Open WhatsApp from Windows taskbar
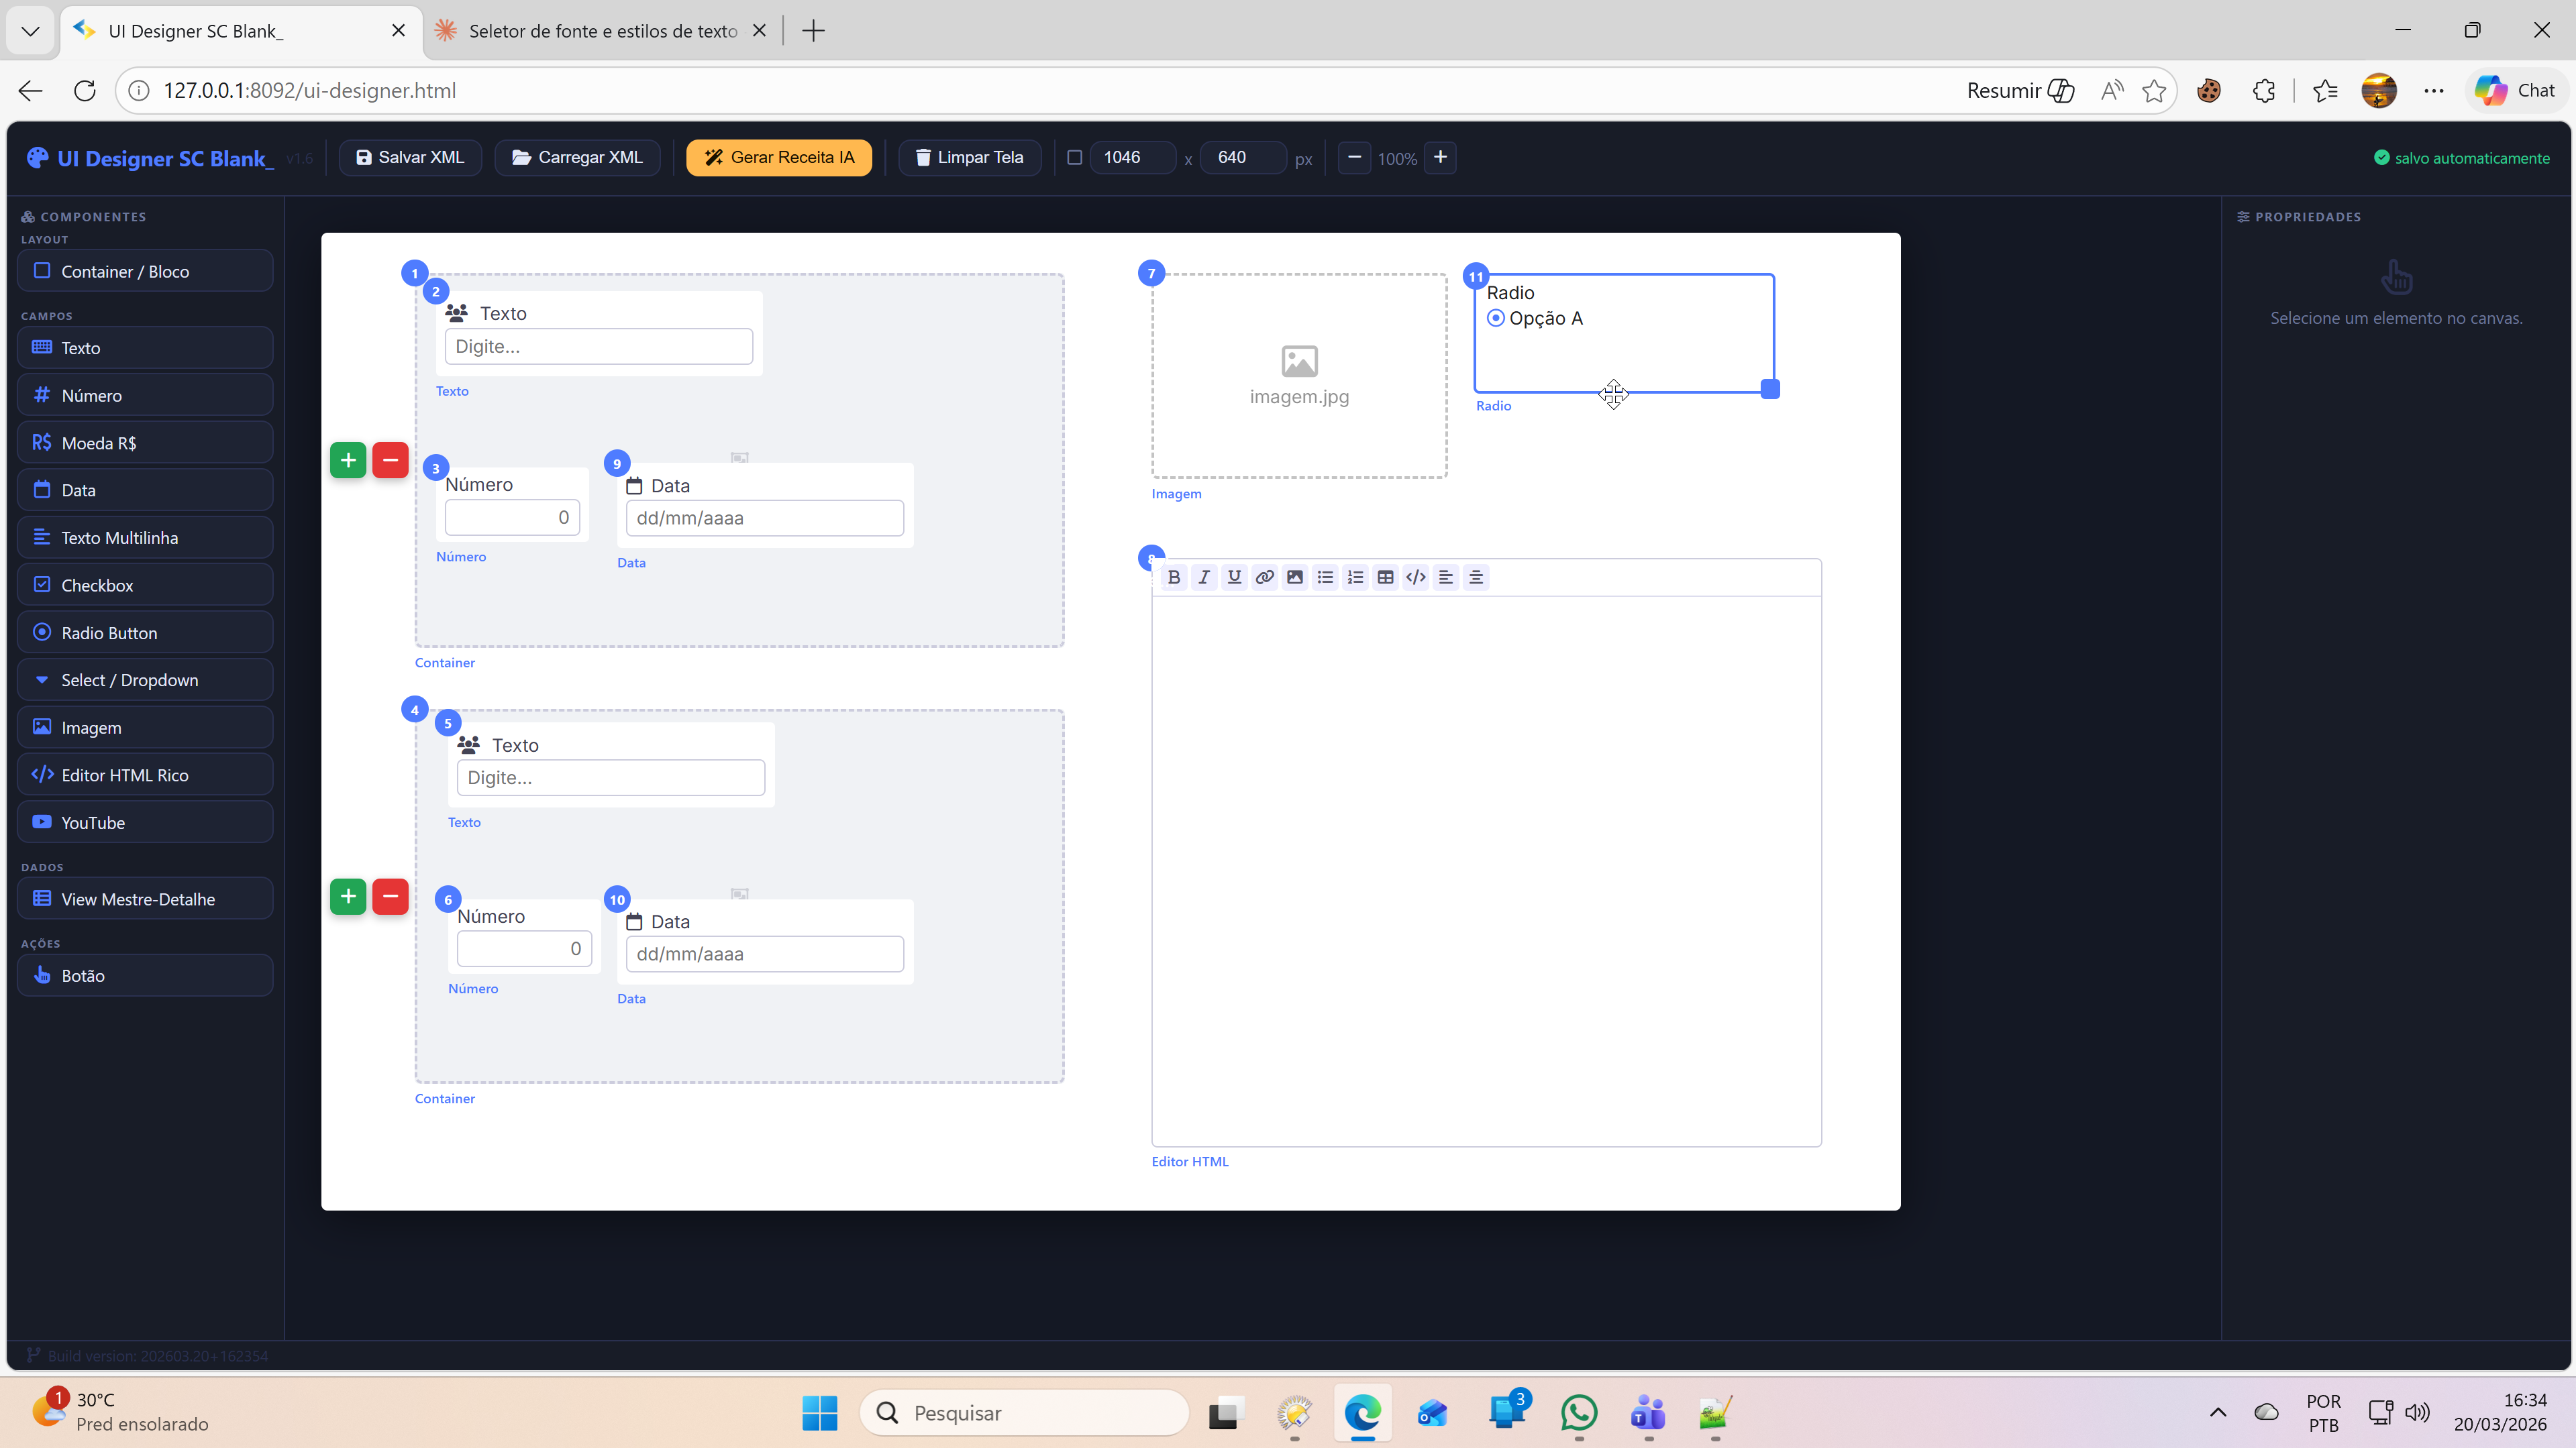Viewport: 2576px width, 1448px height. [x=1579, y=1413]
